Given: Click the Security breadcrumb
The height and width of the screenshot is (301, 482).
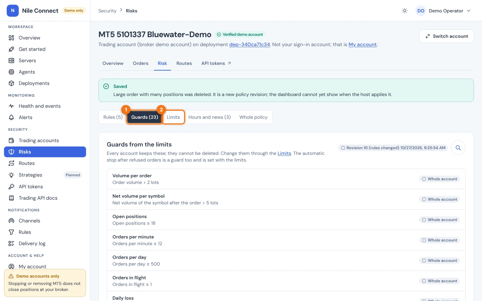Looking at the screenshot, I should (x=107, y=11).
